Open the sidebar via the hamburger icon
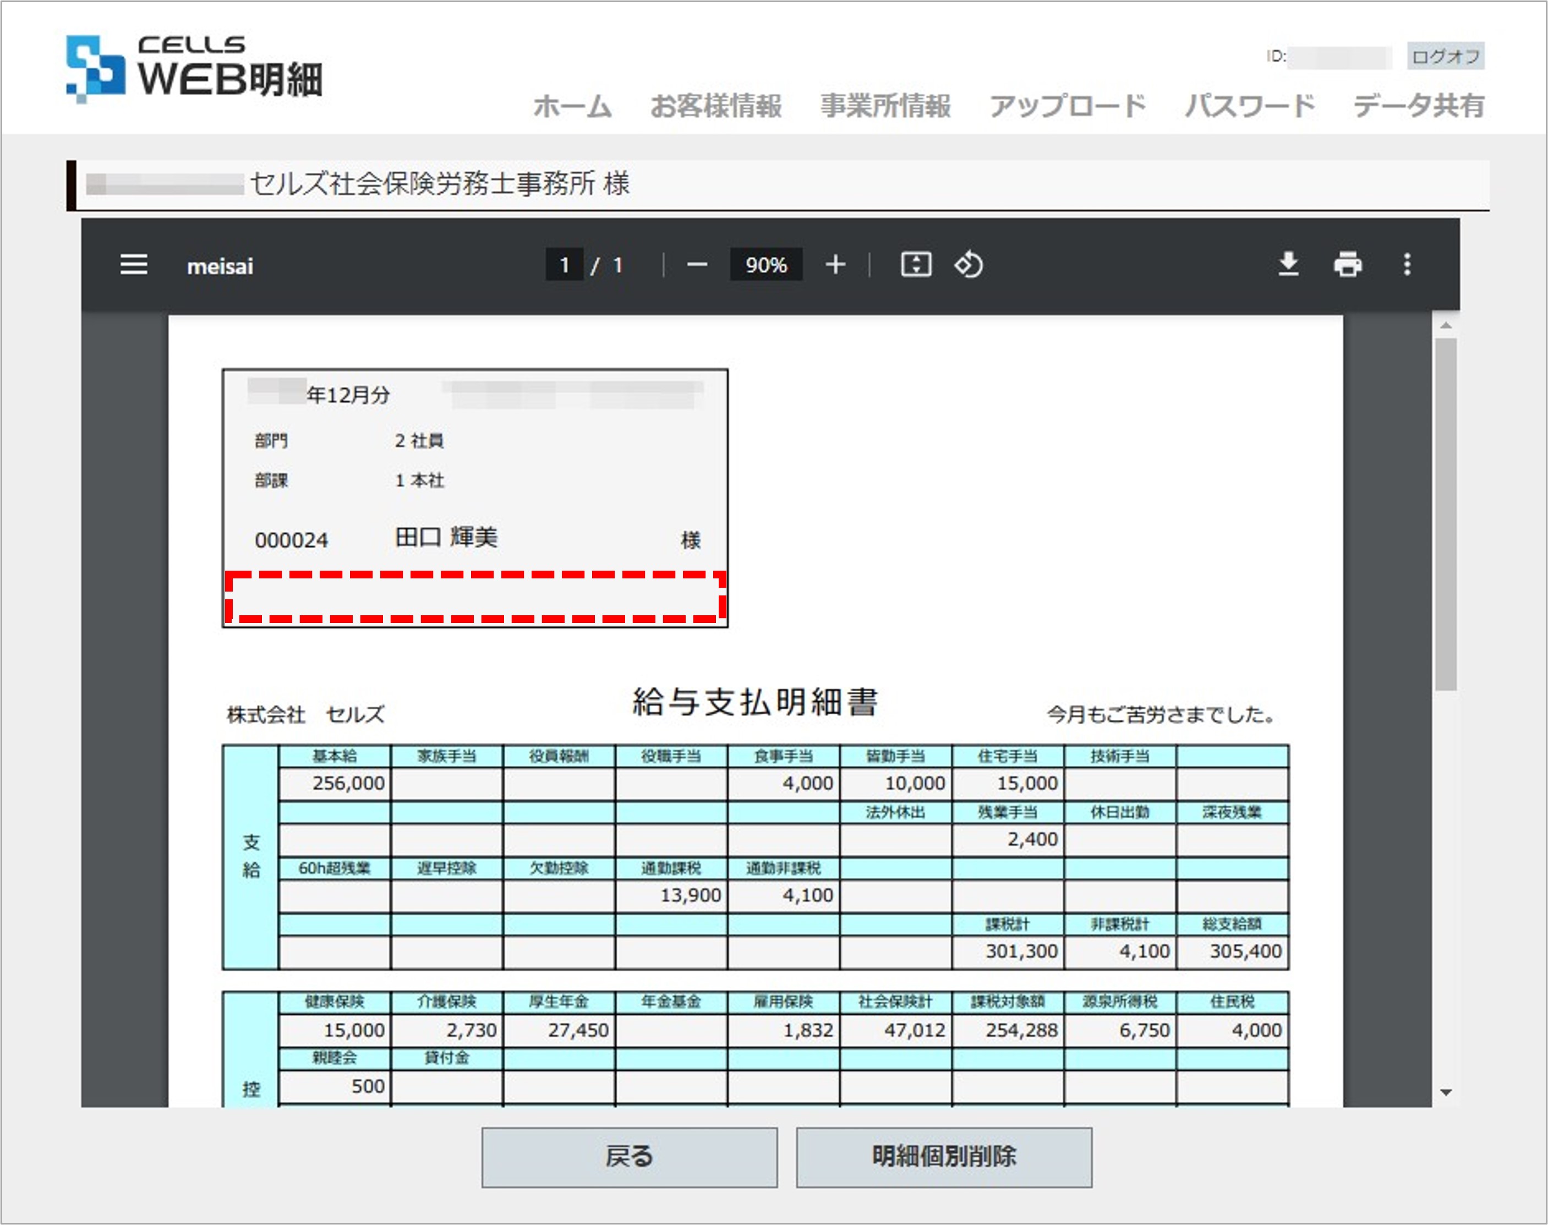This screenshot has height=1225, width=1548. coord(133,265)
